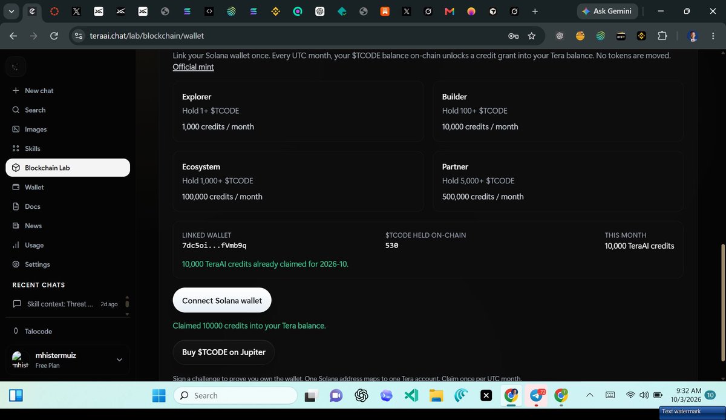Reload the teraai.chat page

tap(54, 36)
